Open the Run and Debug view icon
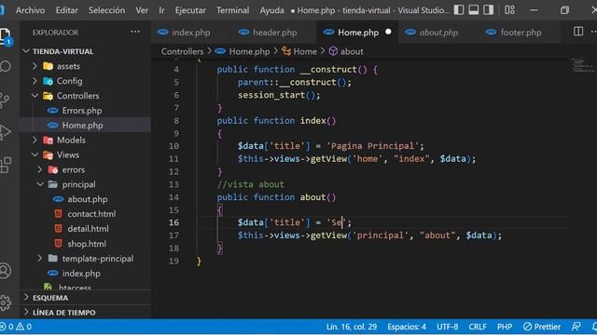 (x=5, y=132)
